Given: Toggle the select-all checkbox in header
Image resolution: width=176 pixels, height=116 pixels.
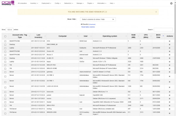Looking at the screenshot, I should tap(5, 36).
